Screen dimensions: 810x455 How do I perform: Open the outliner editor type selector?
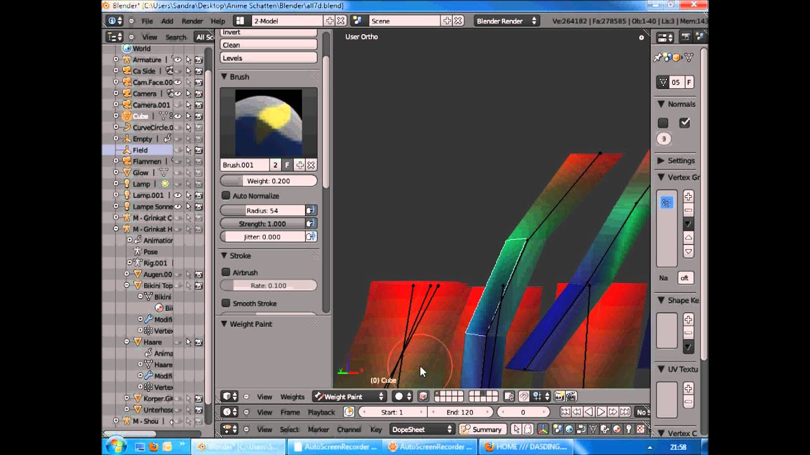pos(115,37)
